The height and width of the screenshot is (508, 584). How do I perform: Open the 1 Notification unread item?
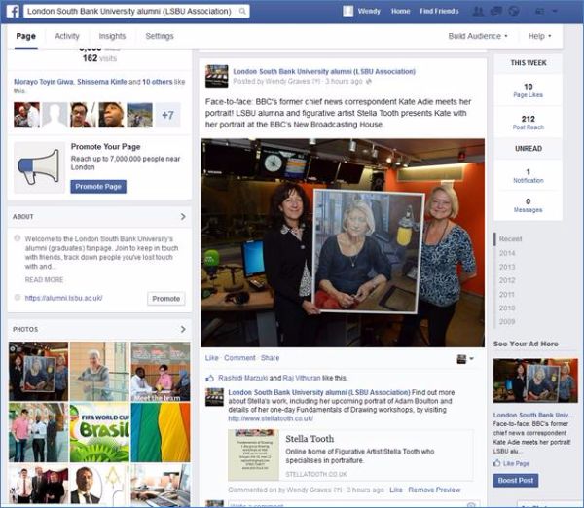coord(528,176)
